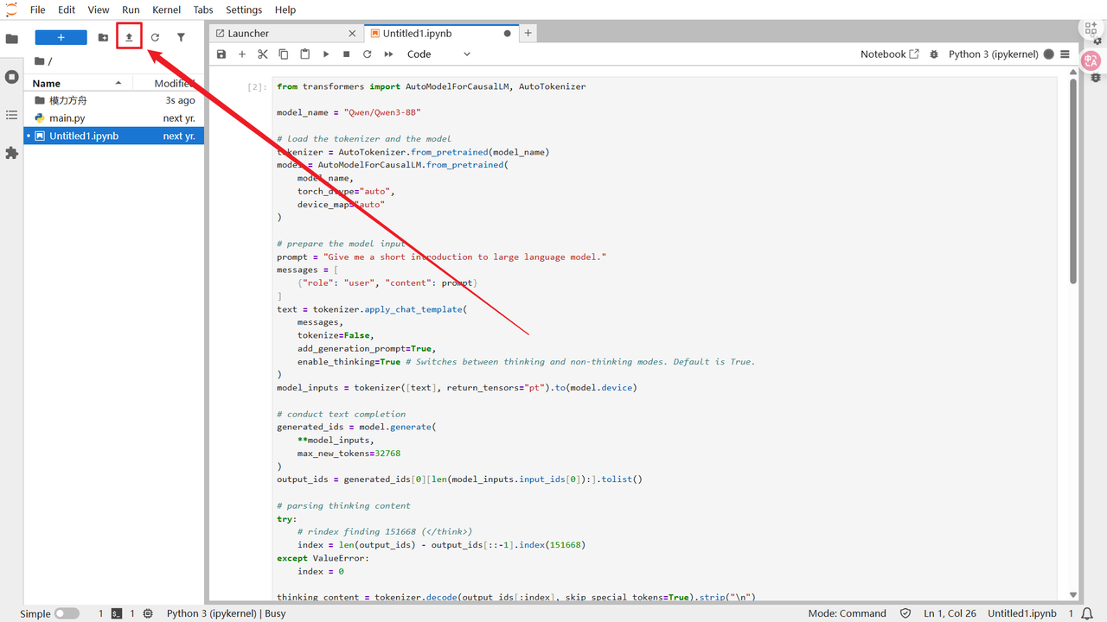
Task: Restart kernel and run all cells icon
Action: click(x=388, y=54)
